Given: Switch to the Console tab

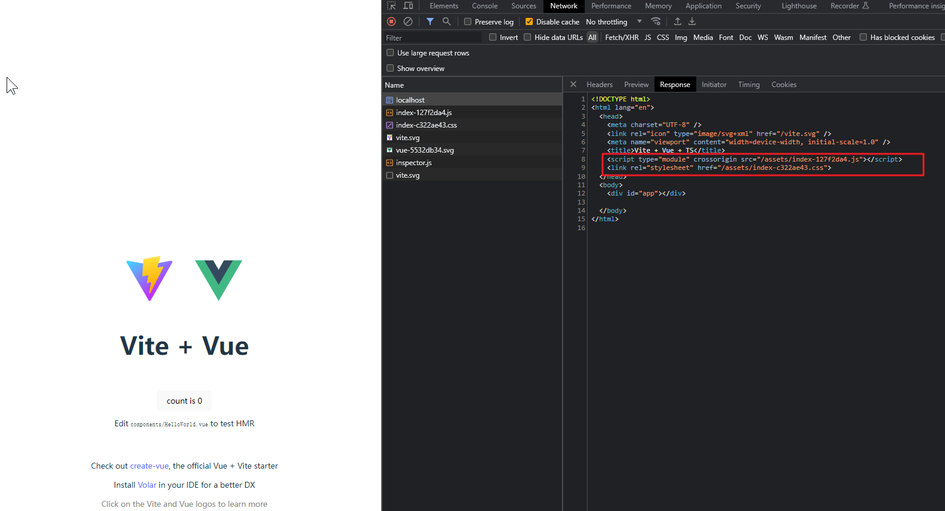Looking at the screenshot, I should point(484,6).
